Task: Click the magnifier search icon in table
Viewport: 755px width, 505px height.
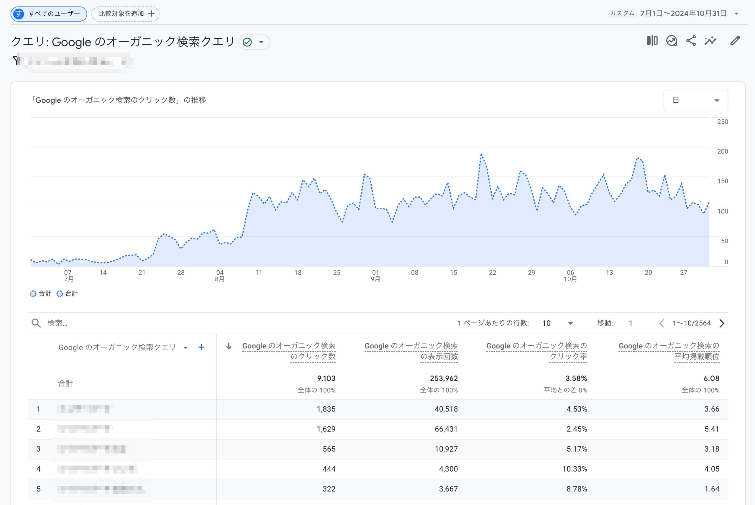Action: point(36,323)
